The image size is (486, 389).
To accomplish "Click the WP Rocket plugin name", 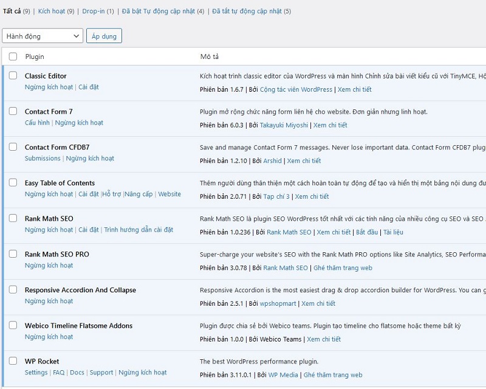I will 42,362.
